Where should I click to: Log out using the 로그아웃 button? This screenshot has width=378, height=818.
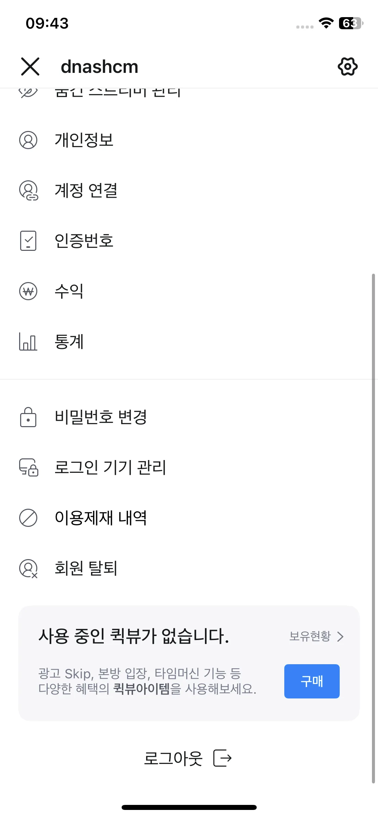point(188,758)
